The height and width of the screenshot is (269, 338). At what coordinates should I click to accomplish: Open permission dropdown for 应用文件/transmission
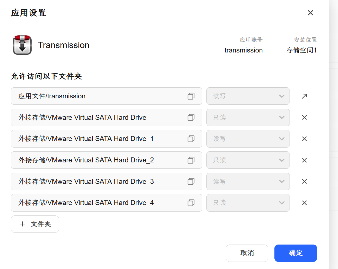(x=248, y=96)
